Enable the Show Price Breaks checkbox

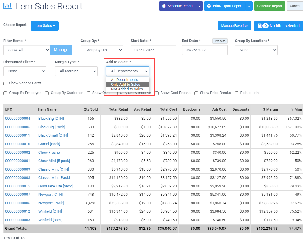pyautogui.click(x=196, y=93)
